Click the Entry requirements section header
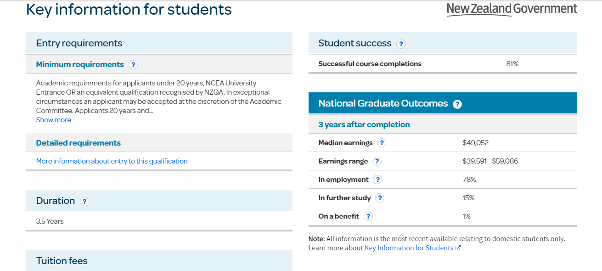 point(159,43)
